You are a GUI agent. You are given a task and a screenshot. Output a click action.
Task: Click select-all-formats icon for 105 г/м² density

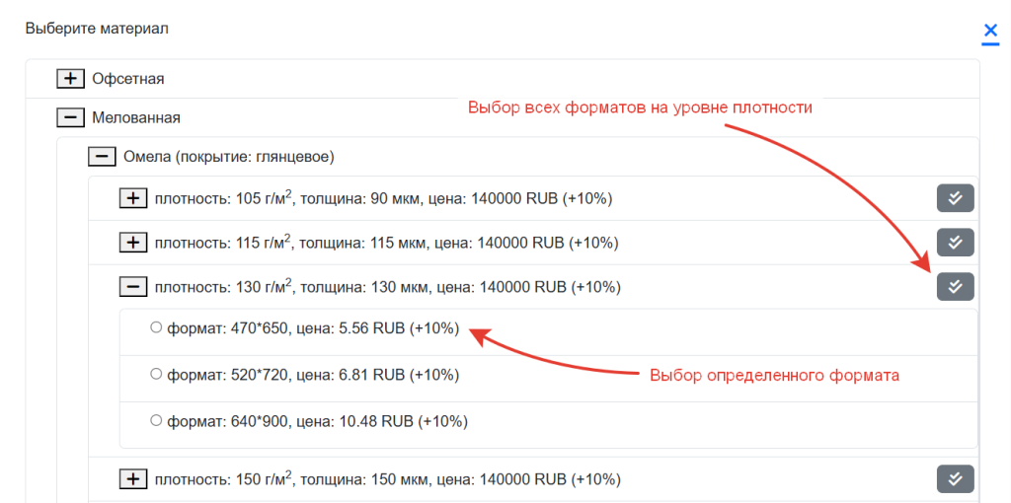pyautogui.click(x=955, y=198)
